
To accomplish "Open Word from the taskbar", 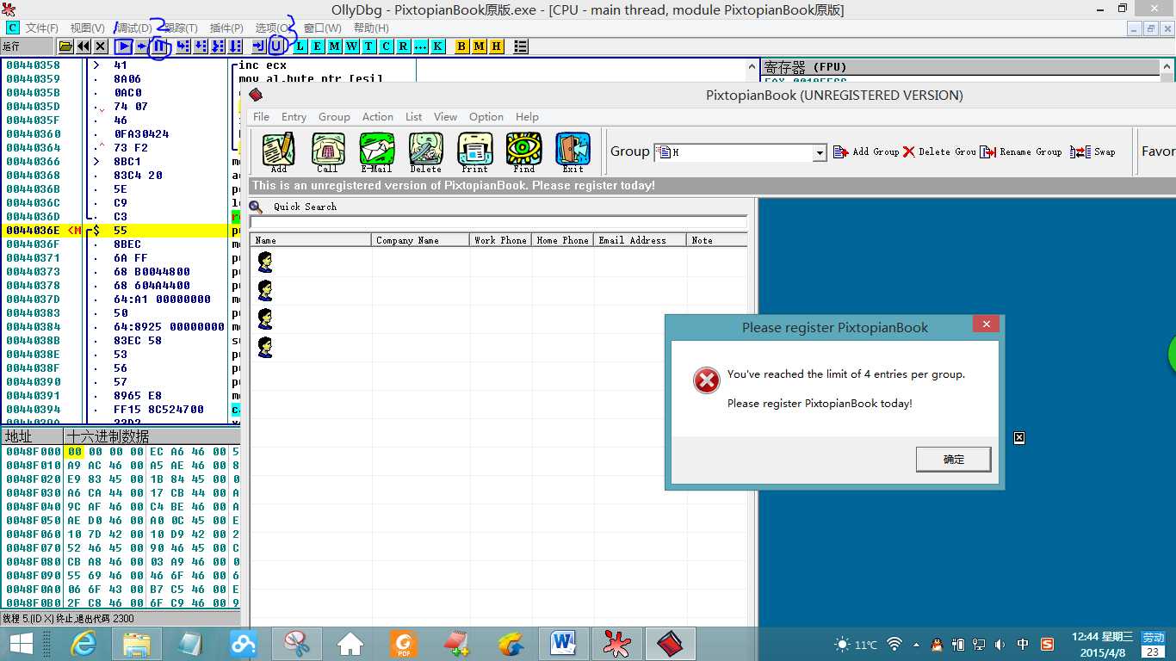I will [563, 644].
